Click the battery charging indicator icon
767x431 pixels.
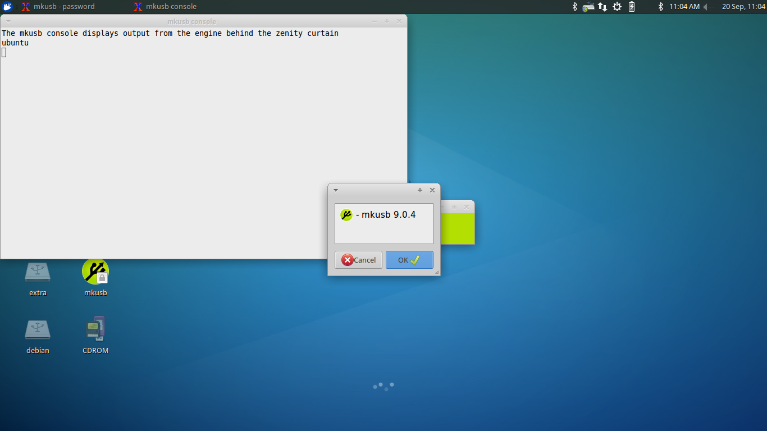coord(632,7)
